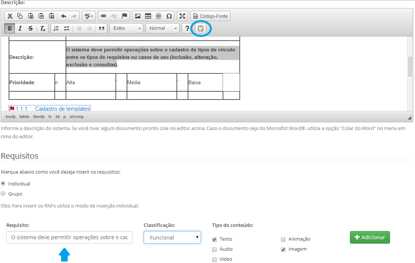Toggle the Animação checkbox
This screenshot has height=263, width=415.
tap(283, 239)
